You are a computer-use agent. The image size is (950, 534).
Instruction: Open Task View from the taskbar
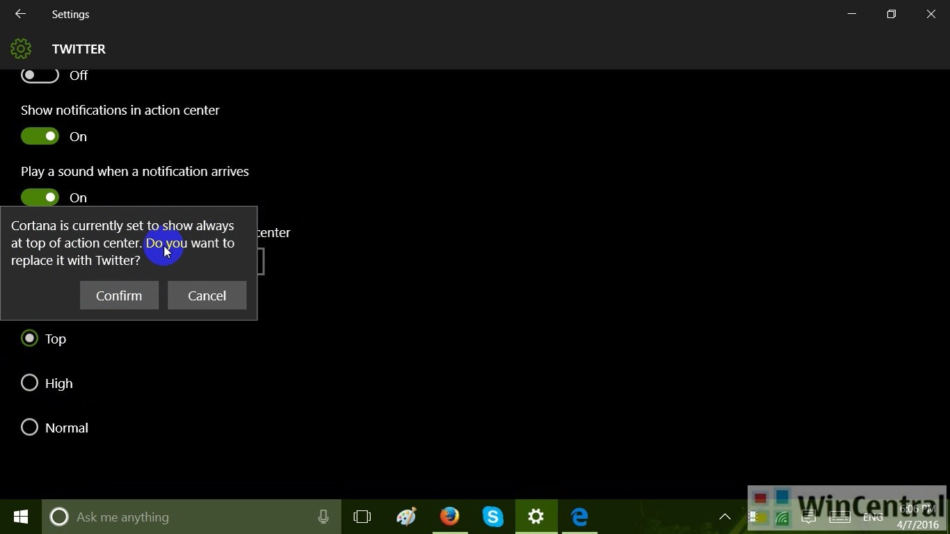point(362,517)
